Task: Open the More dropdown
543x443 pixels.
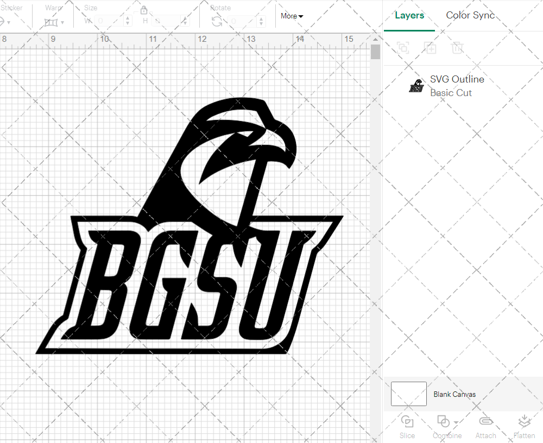Action: [x=292, y=16]
